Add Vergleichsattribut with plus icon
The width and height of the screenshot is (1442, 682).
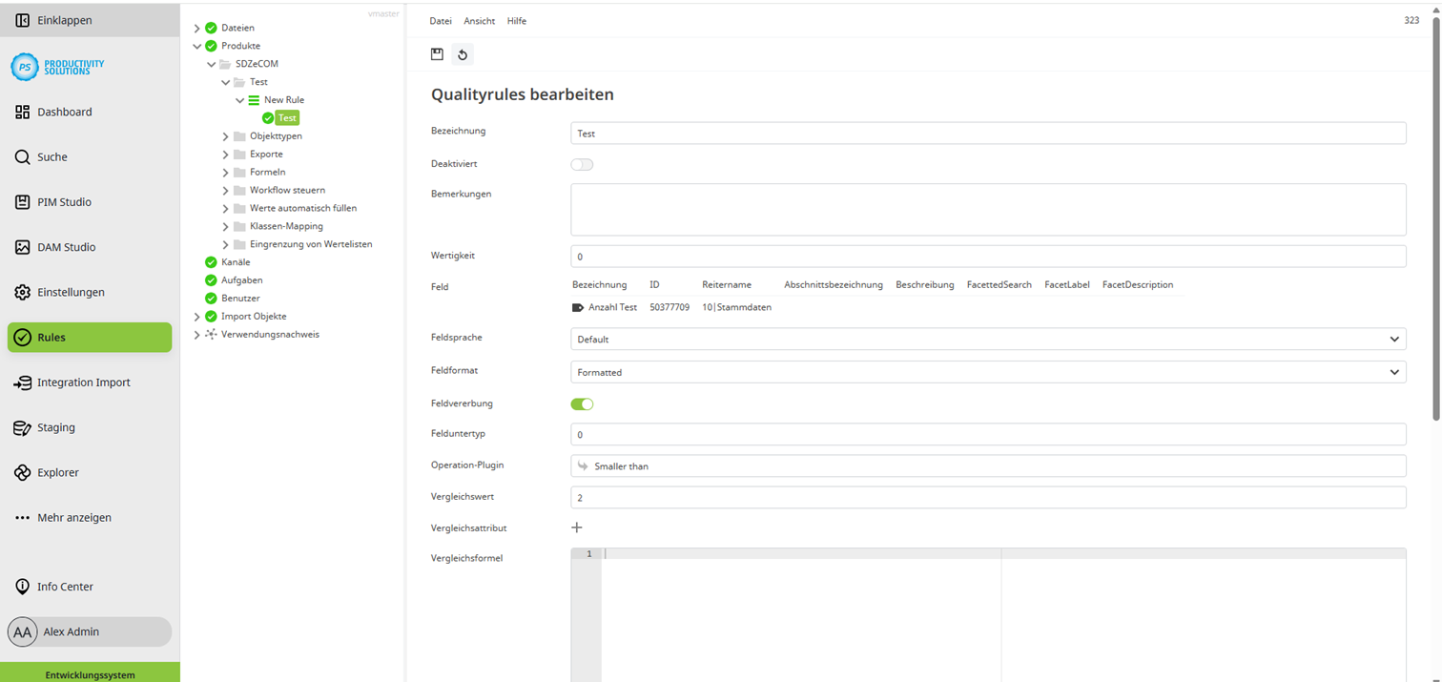(577, 527)
